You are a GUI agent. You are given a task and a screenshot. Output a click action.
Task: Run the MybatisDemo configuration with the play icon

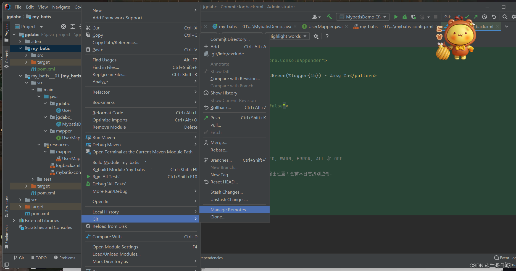[x=396, y=17]
